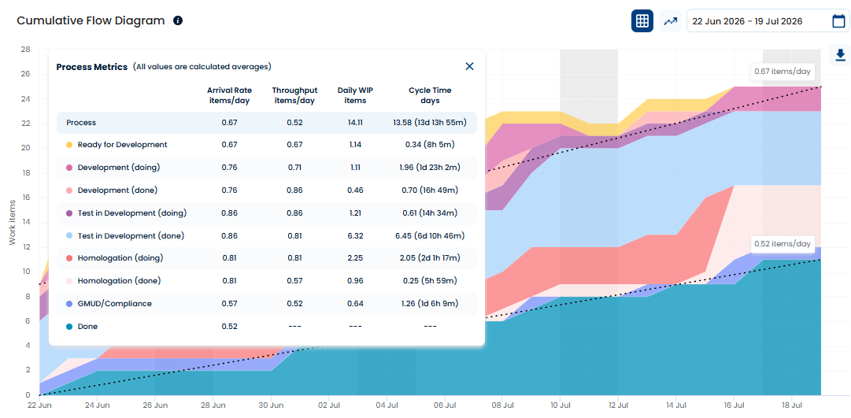Click the Arrival Rate items/day column header
The width and height of the screenshot is (851, 418).
pyautogui.click(x=229, y=95)
